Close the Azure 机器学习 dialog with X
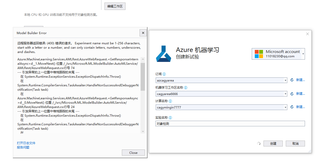Screen dimensions: 316x162 tap(308, 34)
